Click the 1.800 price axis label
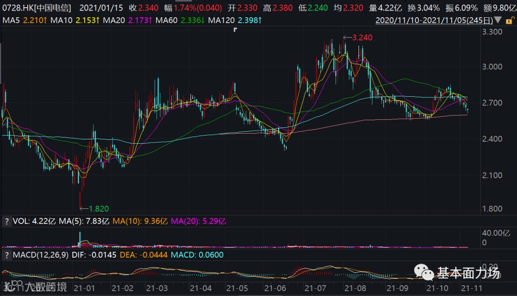Image resolution: width=517 pixels, height=296 pixels. click(x=492, y=208)
